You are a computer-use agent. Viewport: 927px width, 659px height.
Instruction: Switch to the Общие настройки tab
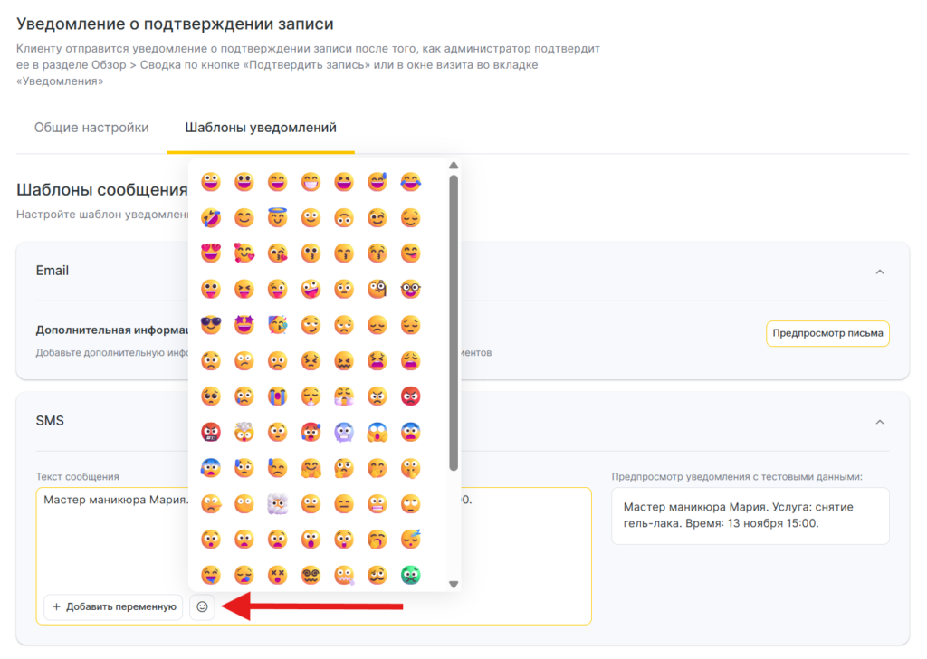click(x=91, y=128)
